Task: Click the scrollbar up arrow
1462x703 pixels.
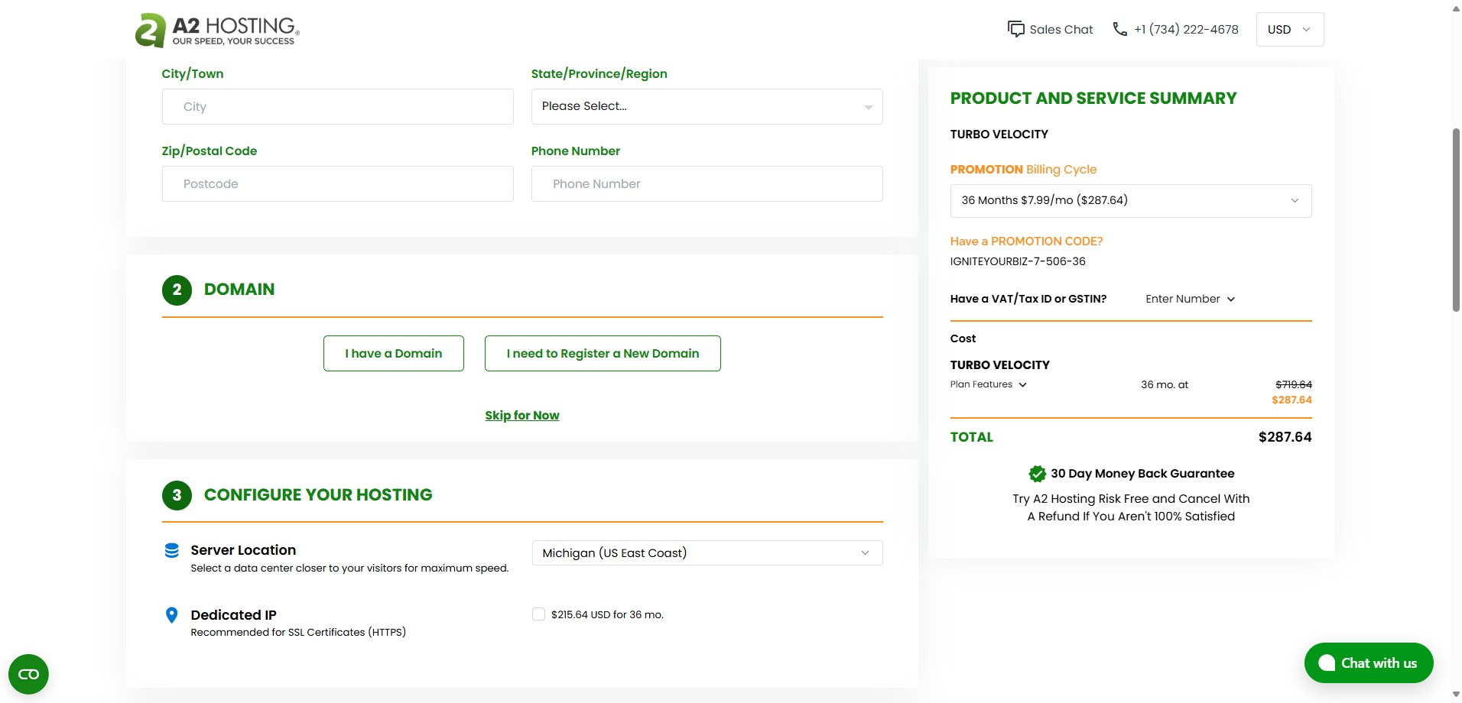Action: pos(1456,8)
